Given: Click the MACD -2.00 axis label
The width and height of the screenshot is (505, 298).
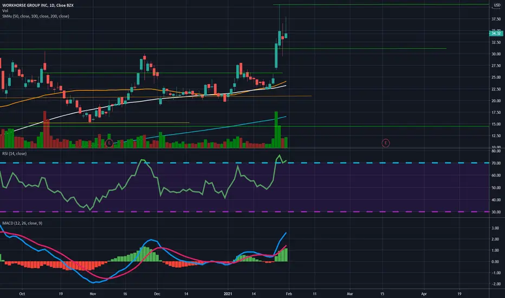Looking at the screenshot, I should click(x=495, y=284).
